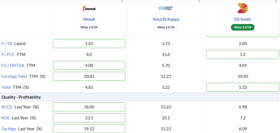The image size is (280, 133).
Task: Click the Smurfit Kappa logo image
Action: click(166, 8)
